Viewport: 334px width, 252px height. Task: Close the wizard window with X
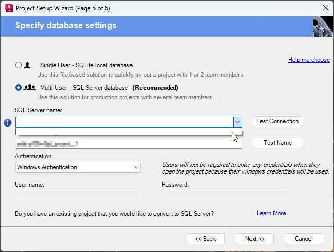(325, 8)
